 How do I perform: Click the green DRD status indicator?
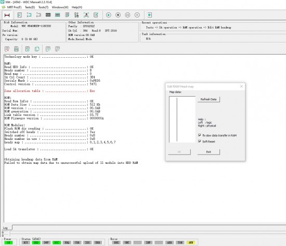point(36,242)
